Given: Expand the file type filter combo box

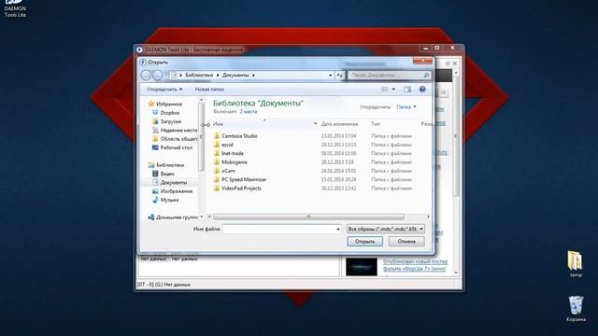Looking at the screenshot, I should (386, 229).
